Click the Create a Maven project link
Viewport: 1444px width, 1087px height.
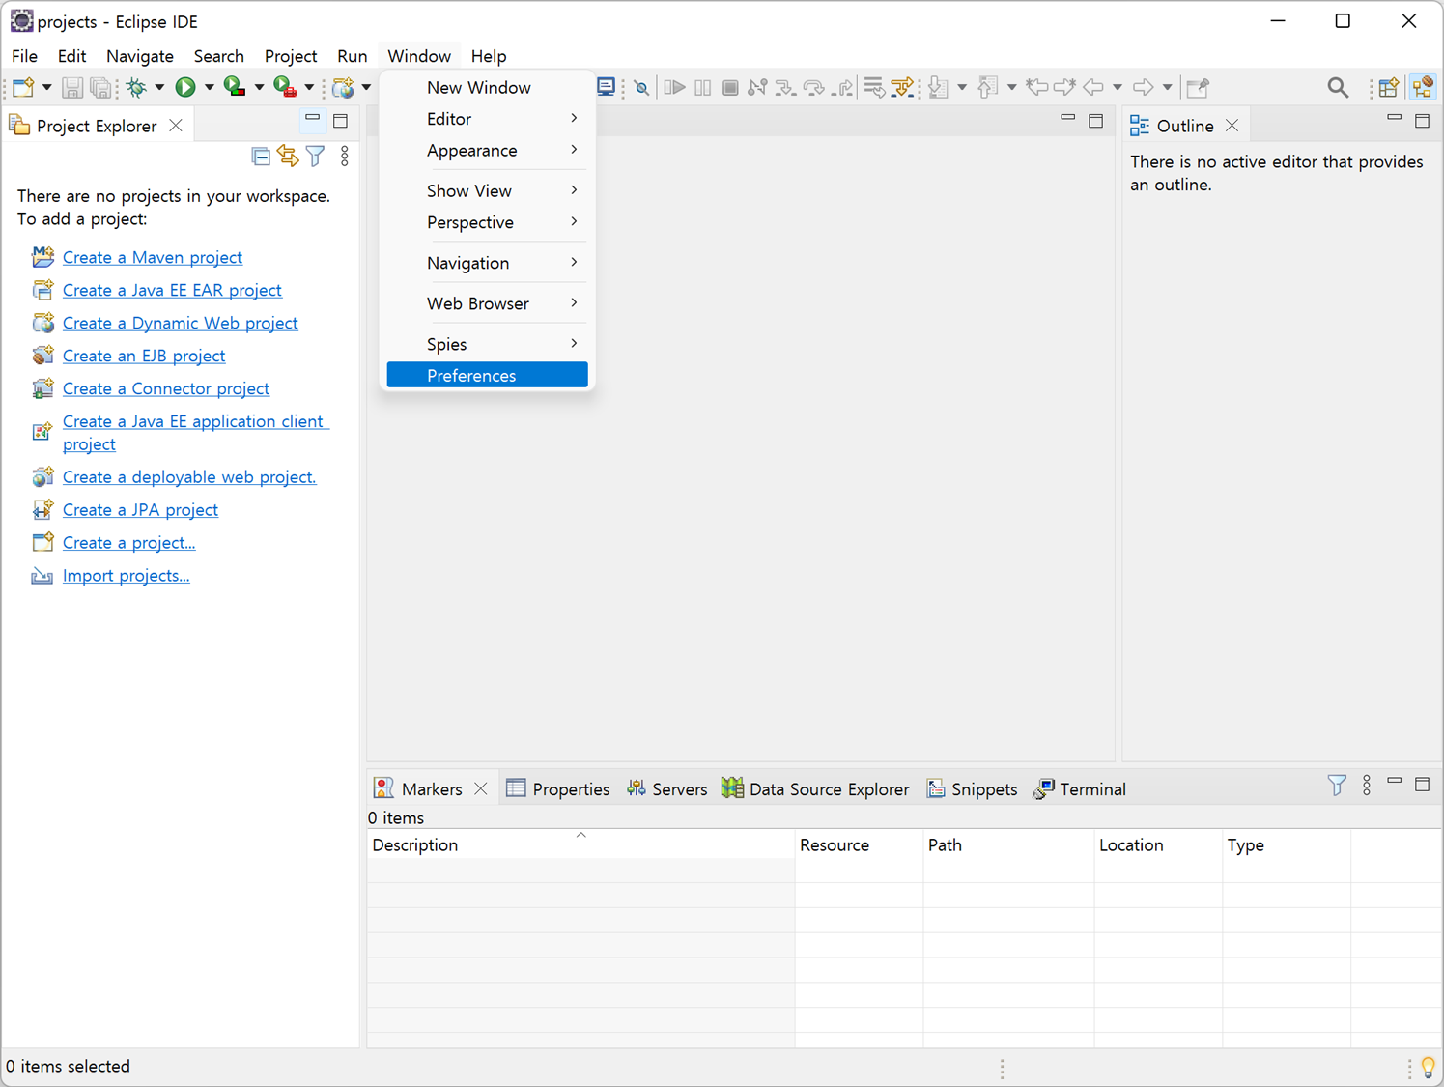pyautogui.click(x=153, y=258)
